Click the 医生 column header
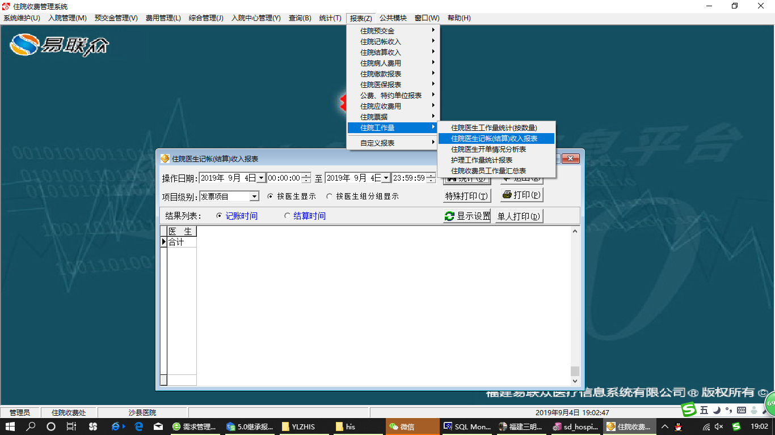This screenshot has width=775, height=435. [x=182, y=231]
